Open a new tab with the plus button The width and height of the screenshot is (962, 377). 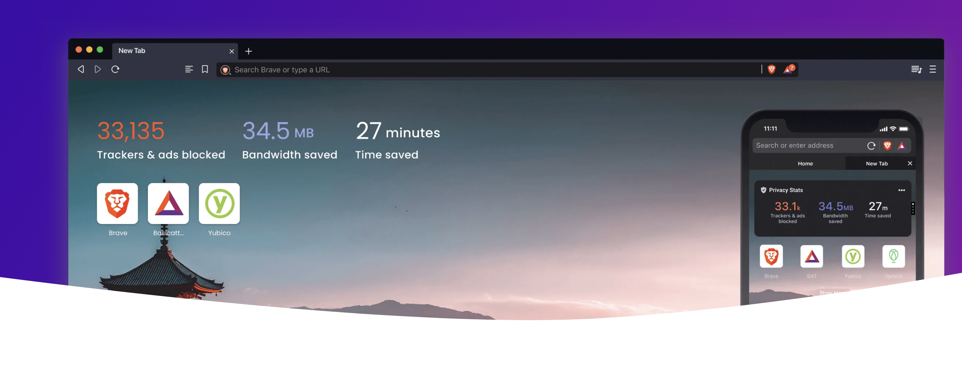[249, 51]
